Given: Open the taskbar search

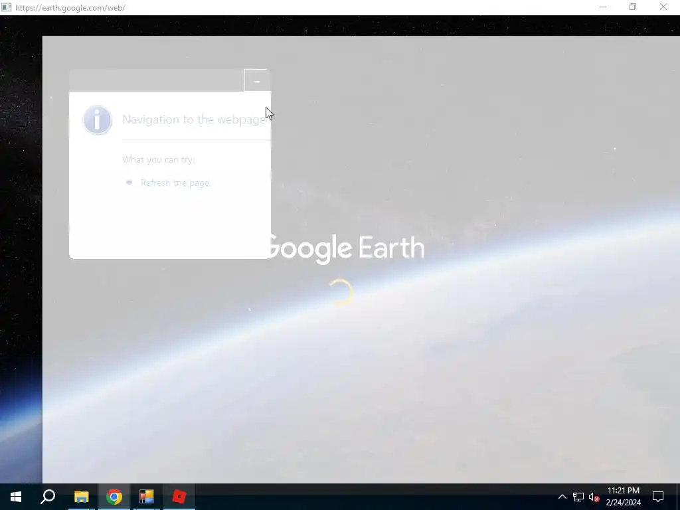Looking at the screenshot, I should [x=48, y=497].
